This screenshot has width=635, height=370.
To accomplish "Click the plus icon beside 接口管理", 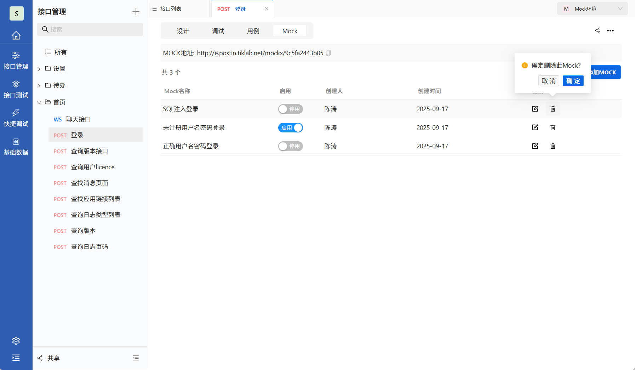I will [x=136, y=11].
